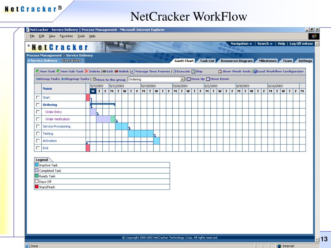331x248 pixels.
Task: Check the Start task checkbox
Action: (x=38, y=98)
